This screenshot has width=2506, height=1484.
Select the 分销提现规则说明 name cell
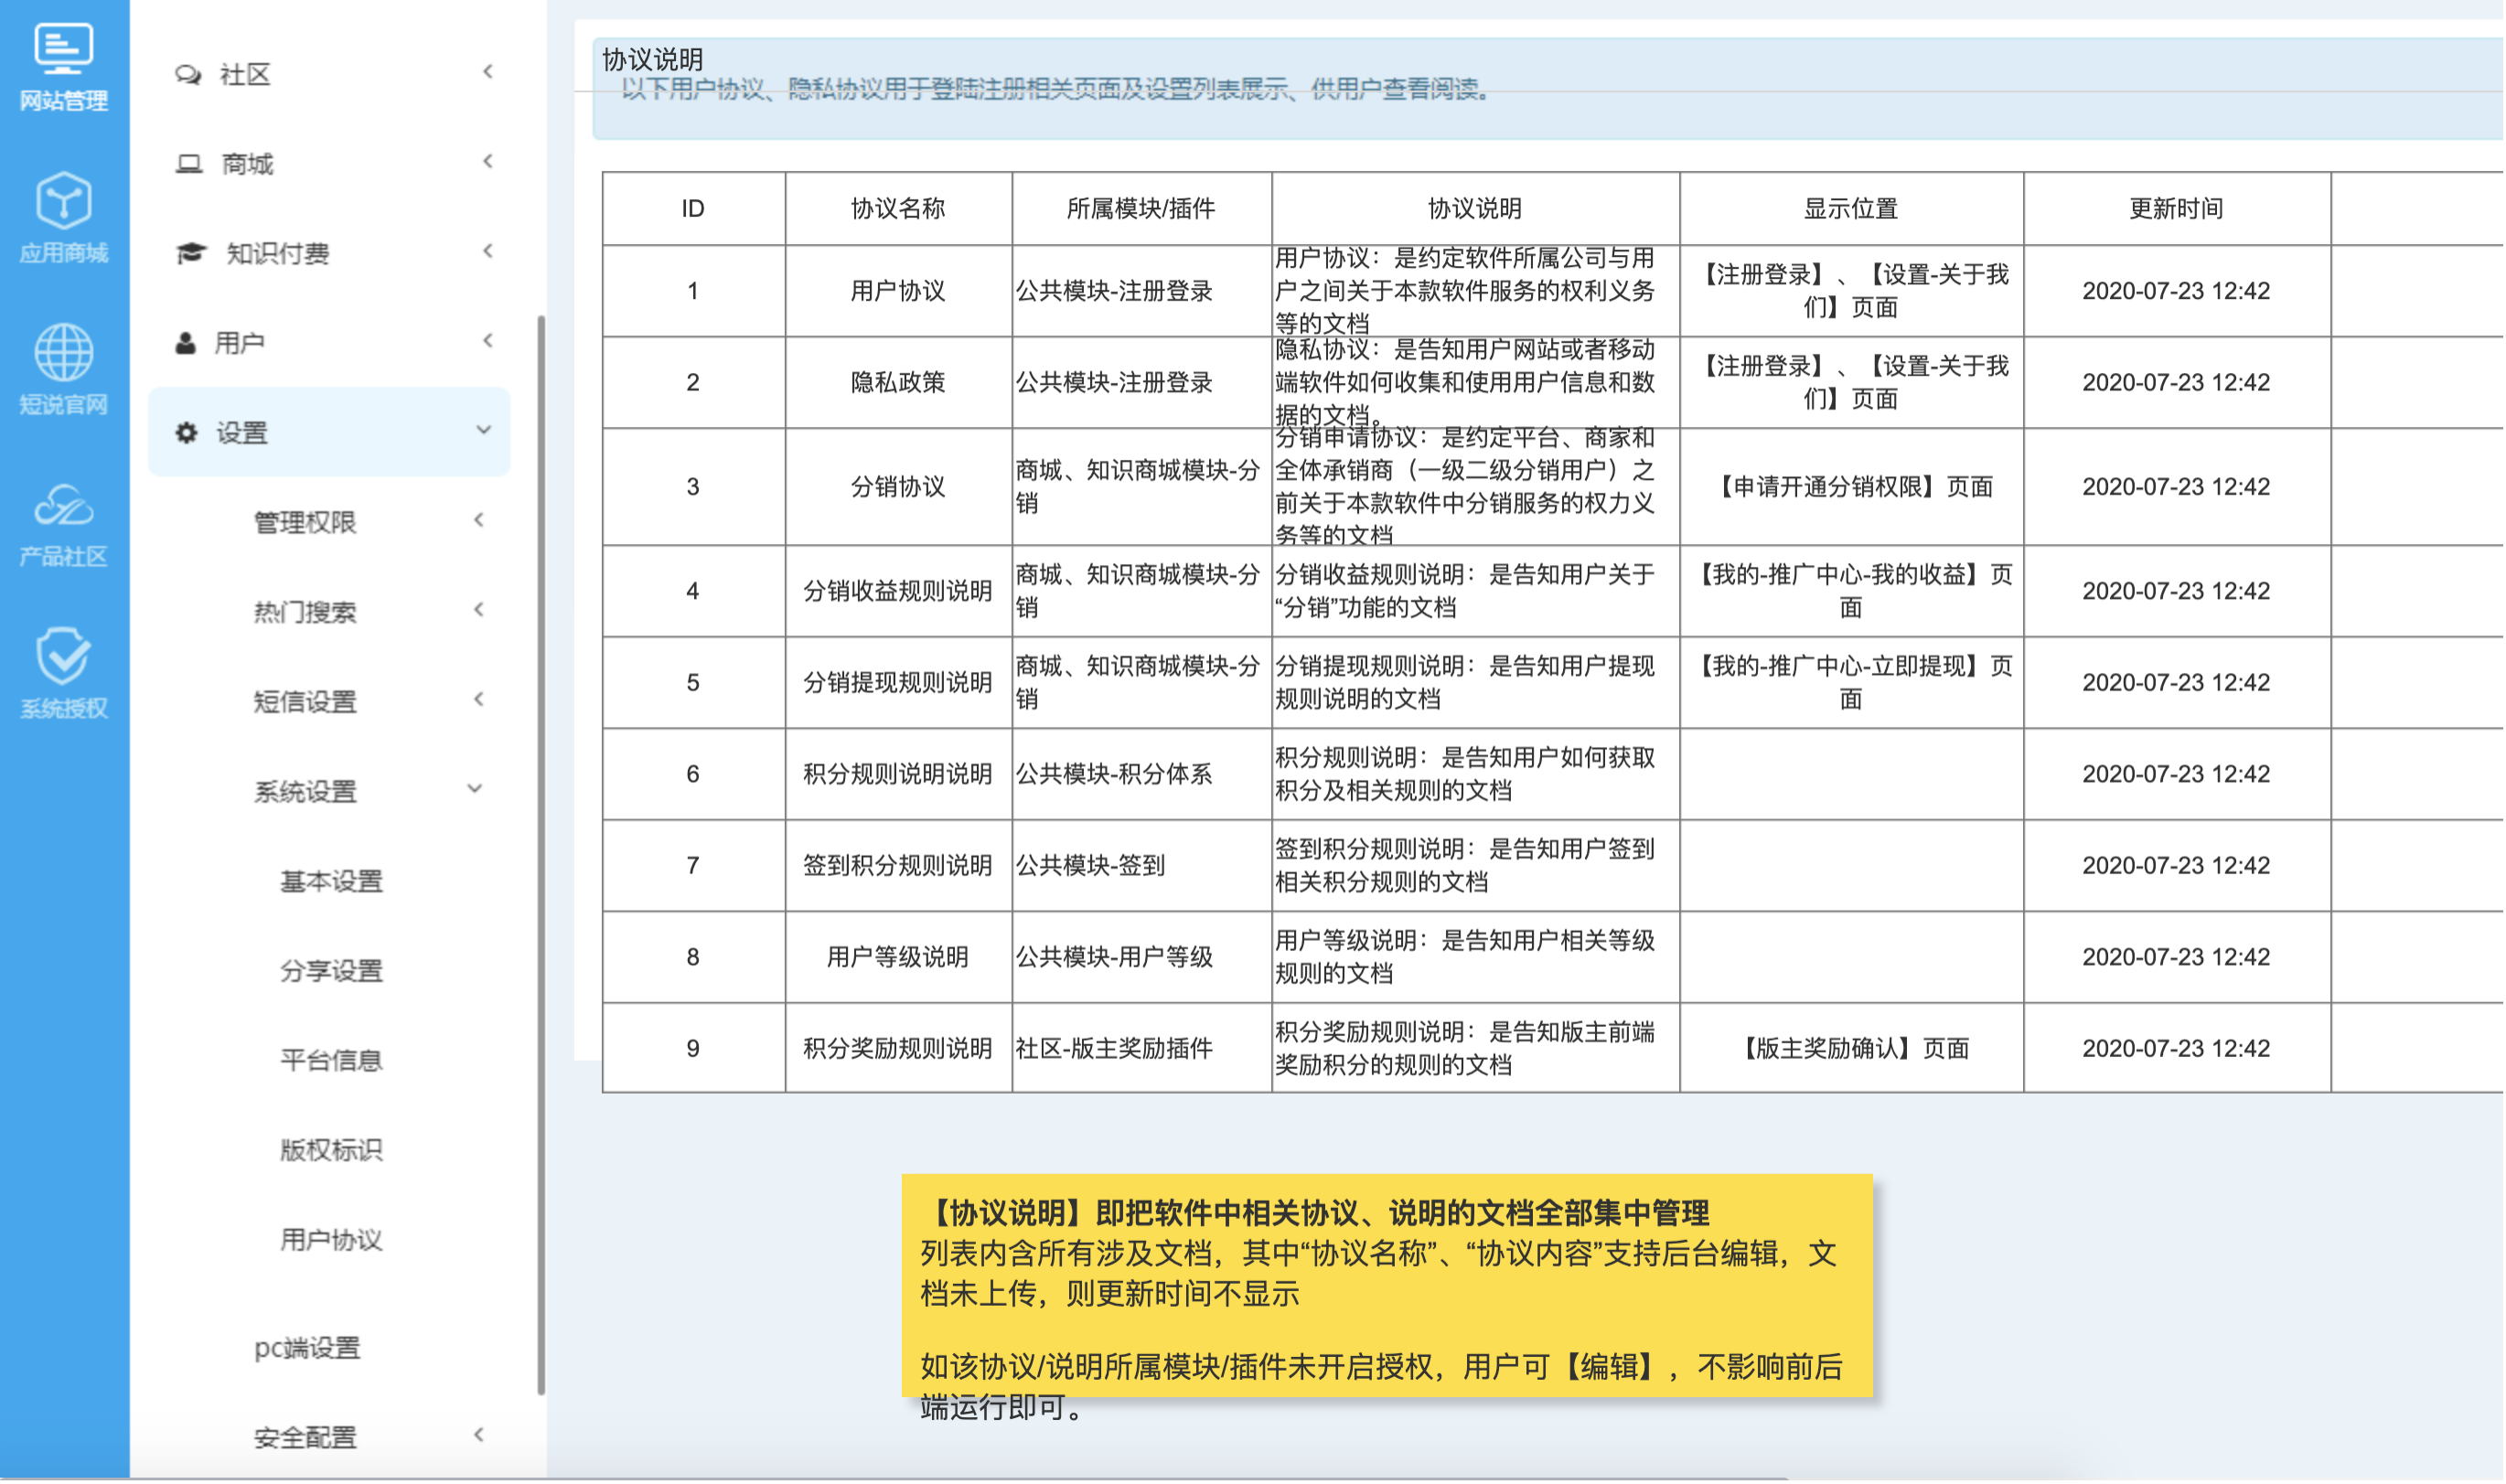click(x=899, y=683)
